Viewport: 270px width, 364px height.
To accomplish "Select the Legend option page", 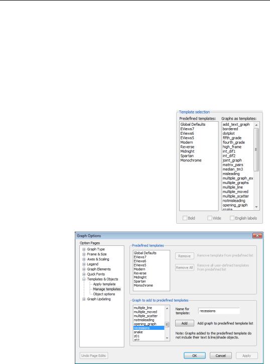I will coord(93,264).
